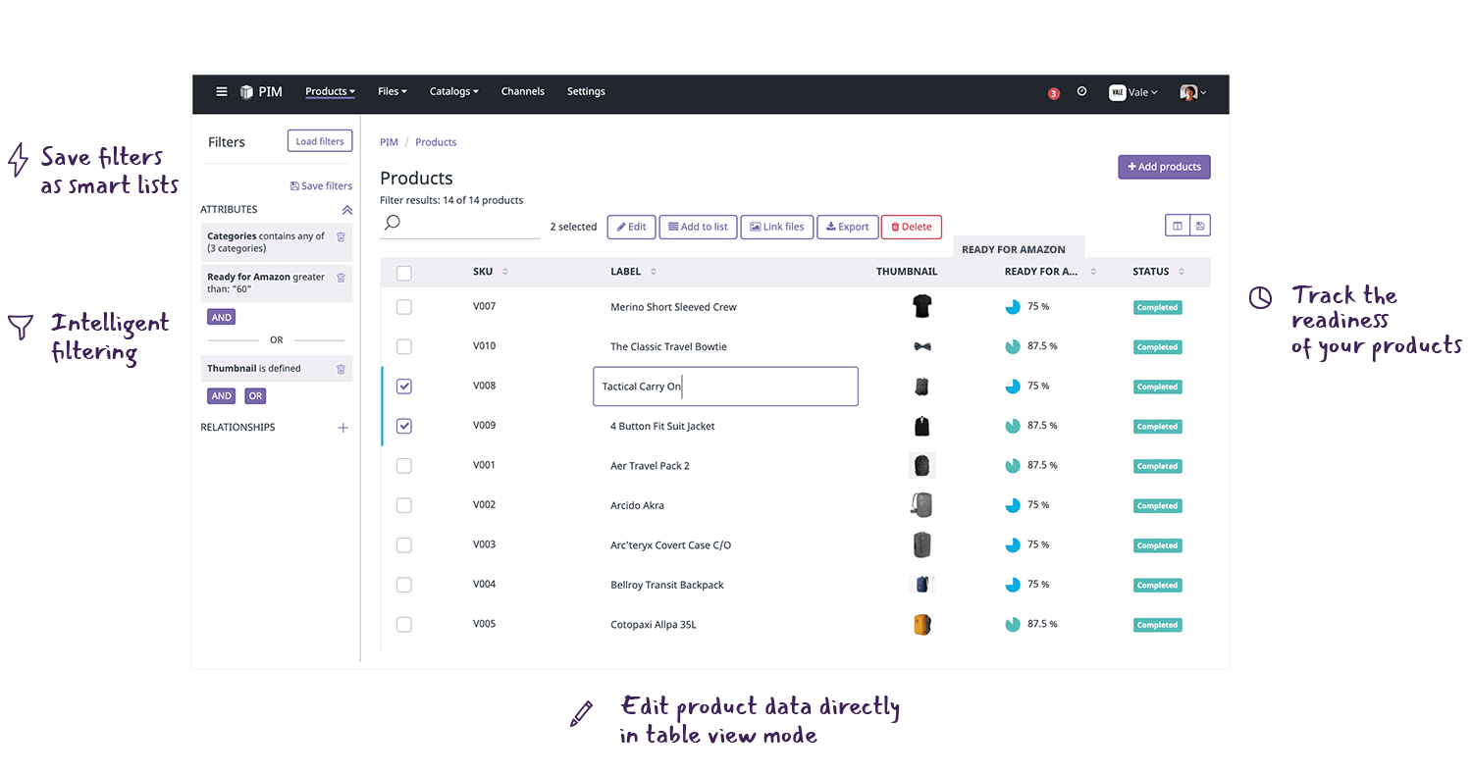This screenshot has width=1472, height=775.
Task: Click the 87.5% readiness gauge for V010
Action: click(1012, 345)
